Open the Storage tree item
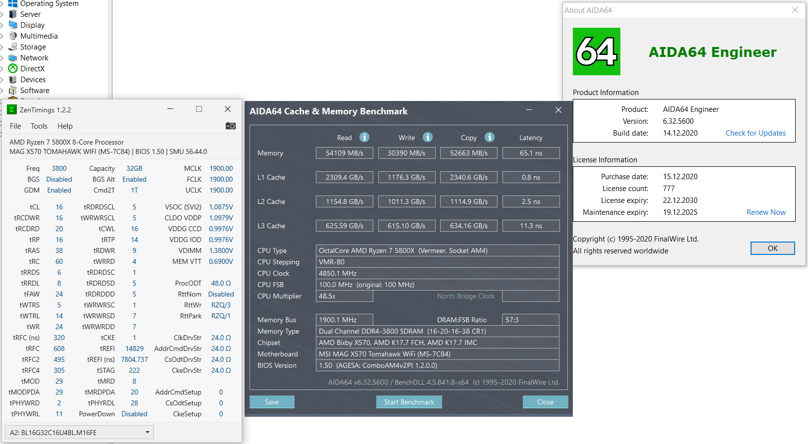Screen dimensions: 808x444 pyautogui.click(x=33, y=47)
